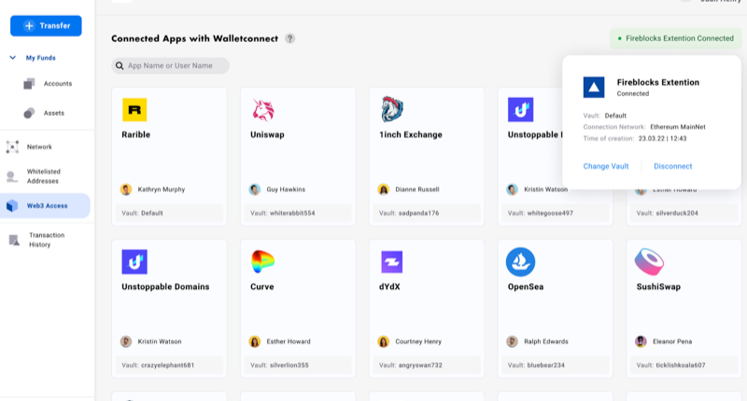The width and height of the screenshot is (747, 401).
Task: Open Transaction History page
Action: click(x=46, y=240)
